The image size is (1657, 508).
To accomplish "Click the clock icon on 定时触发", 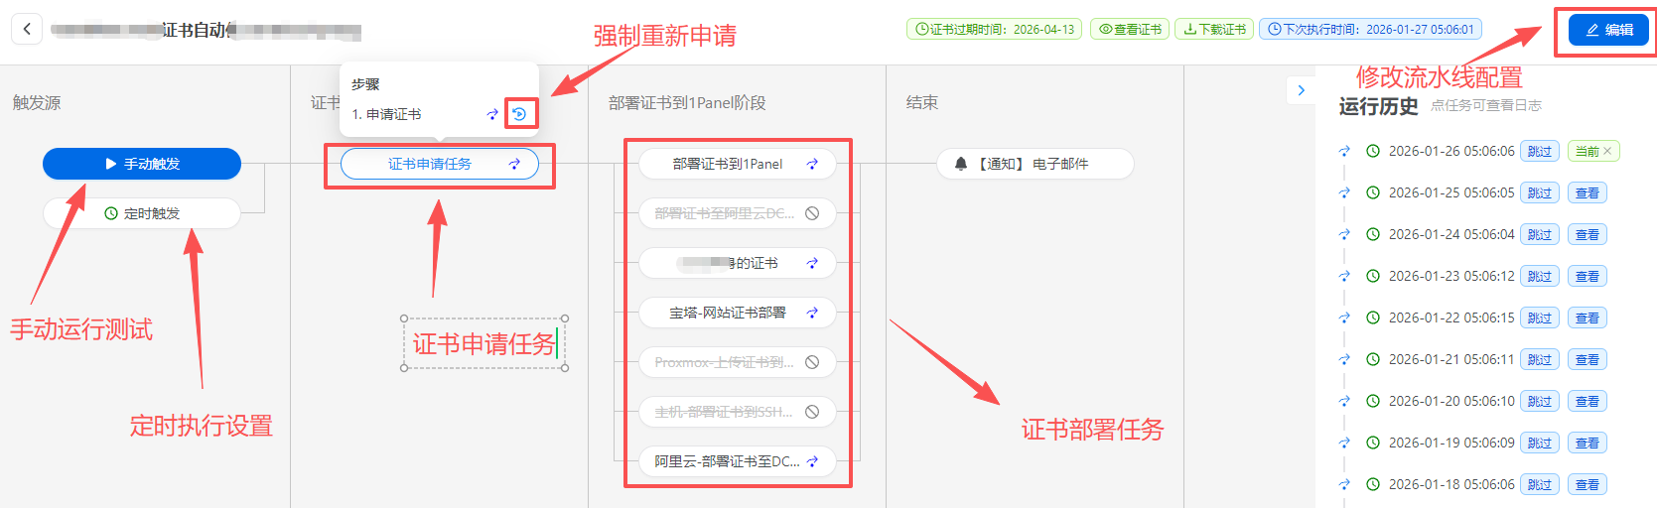I will [x=111, y=213].
